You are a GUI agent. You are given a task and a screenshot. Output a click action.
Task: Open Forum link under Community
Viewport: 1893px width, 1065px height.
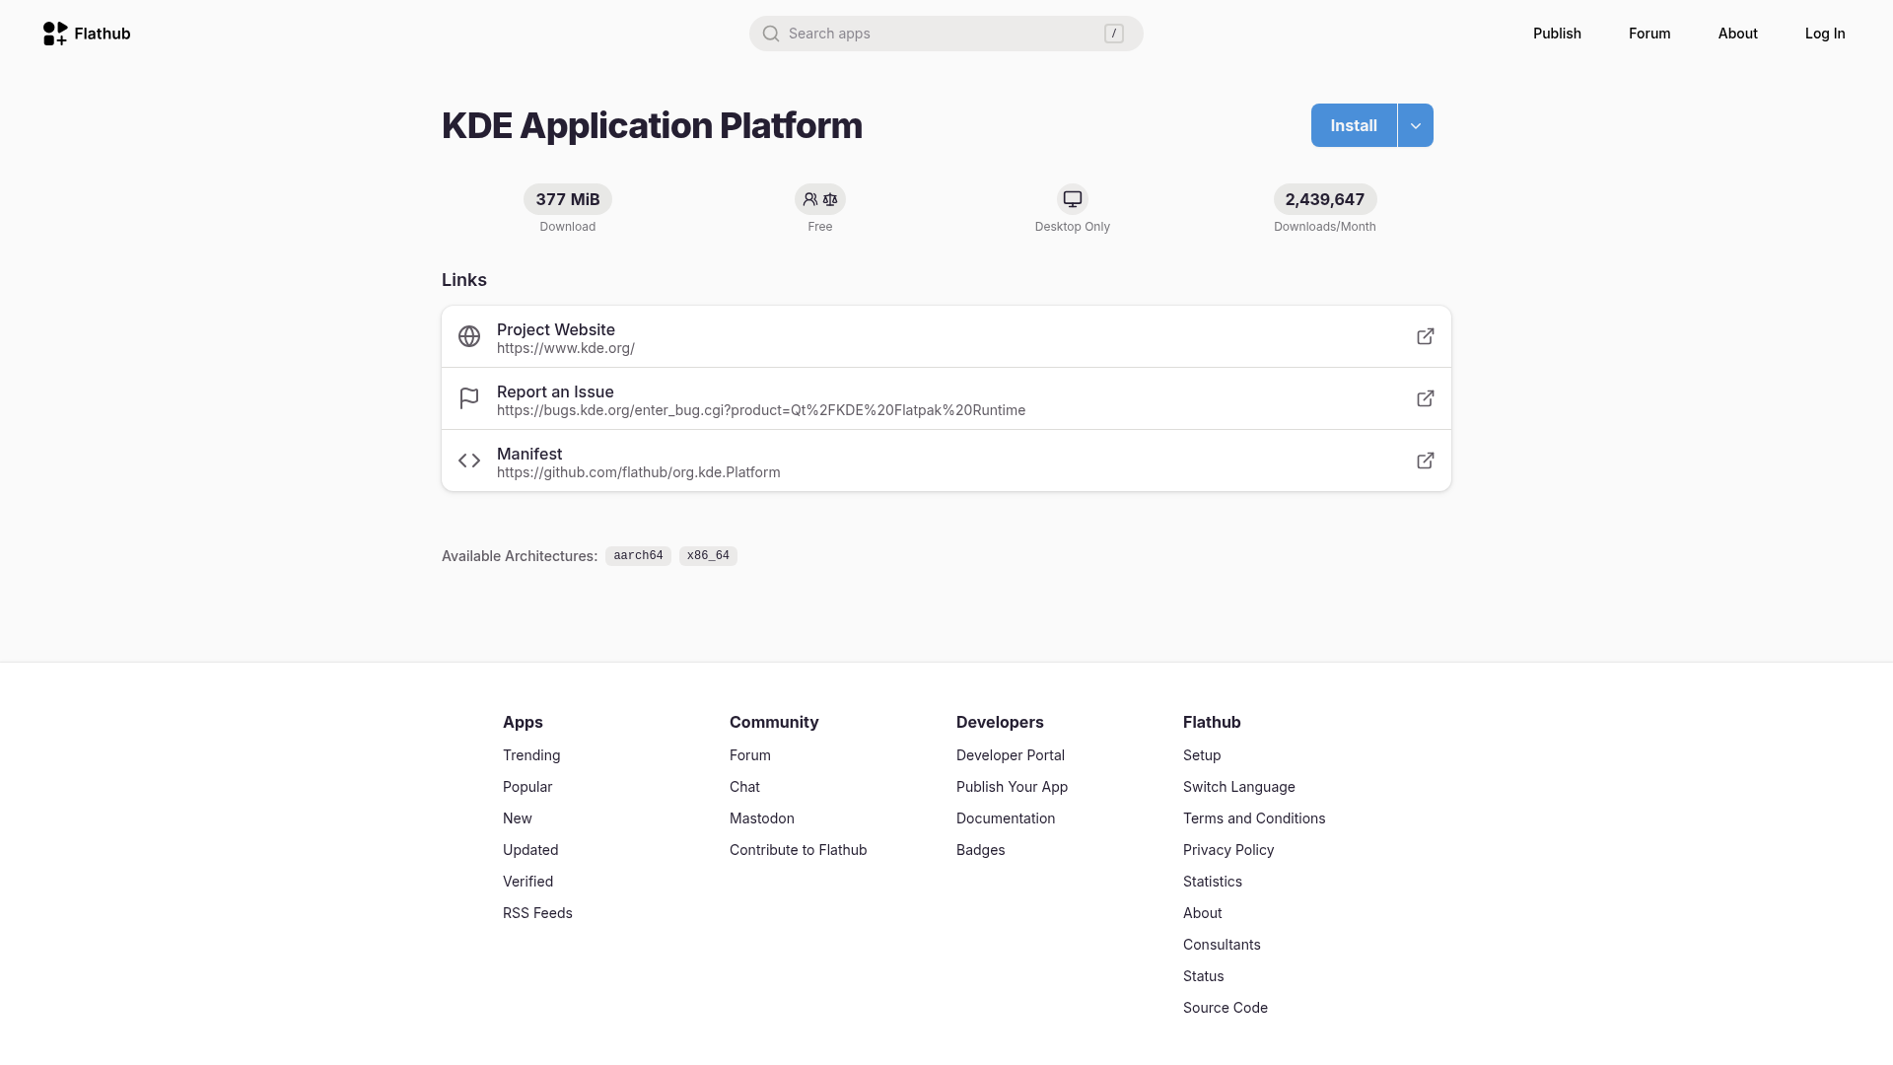click(x=750, y=755)
